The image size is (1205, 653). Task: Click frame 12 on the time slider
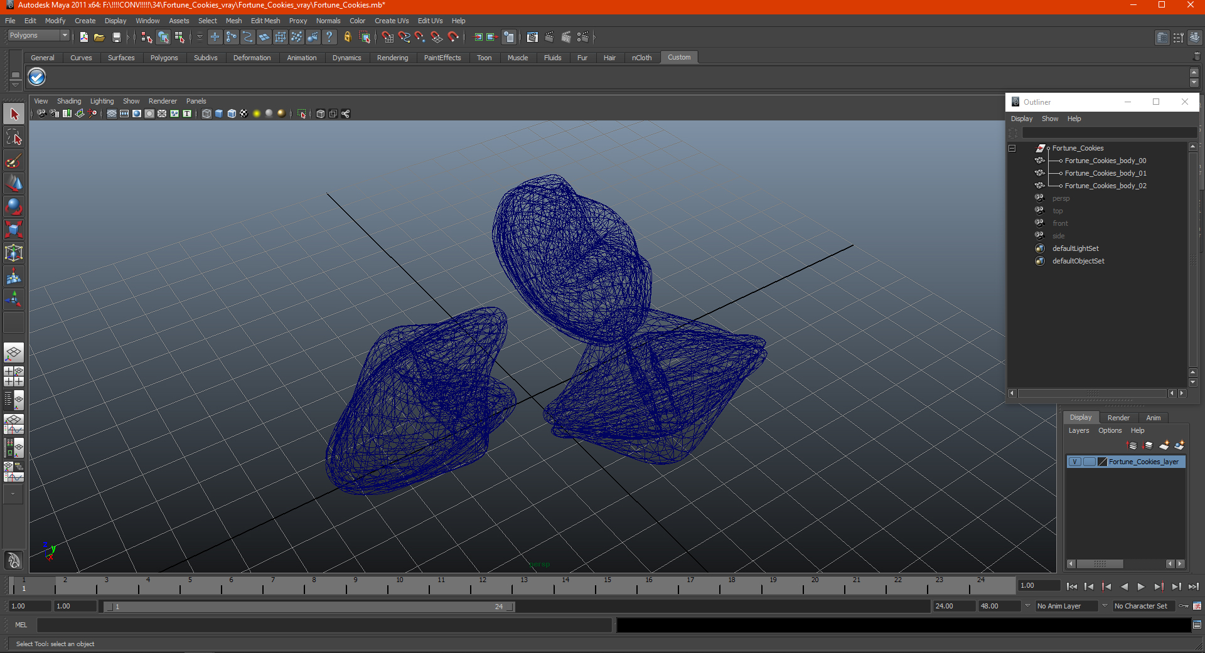[481, 586]
